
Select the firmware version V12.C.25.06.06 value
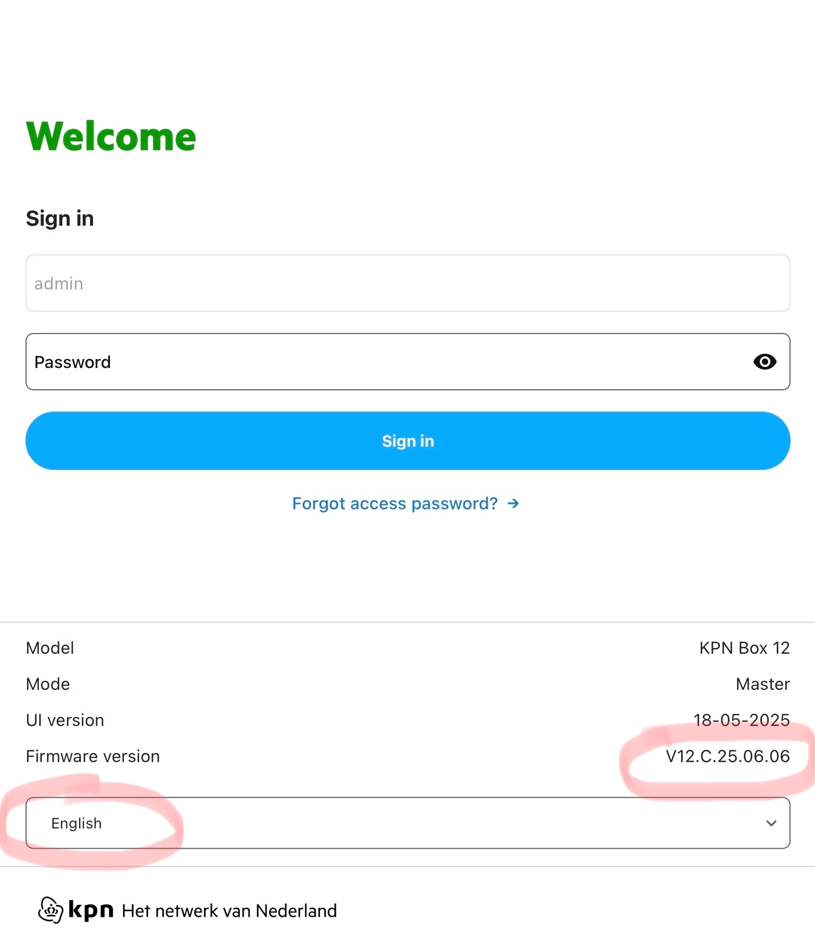pos(727,756)
